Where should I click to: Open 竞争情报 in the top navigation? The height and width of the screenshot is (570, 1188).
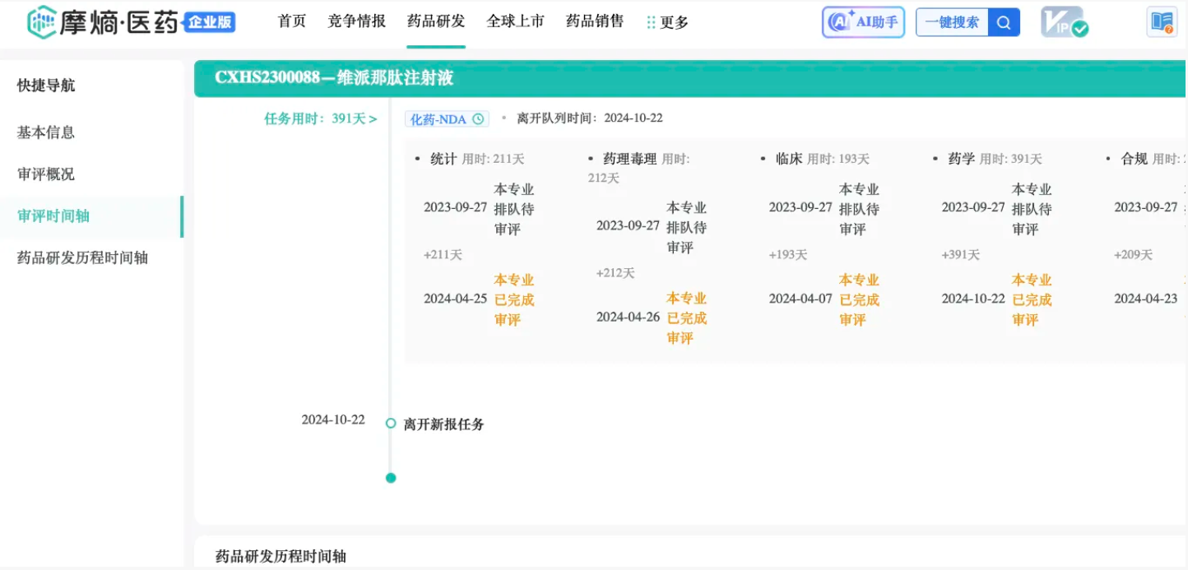click(356, 21)
